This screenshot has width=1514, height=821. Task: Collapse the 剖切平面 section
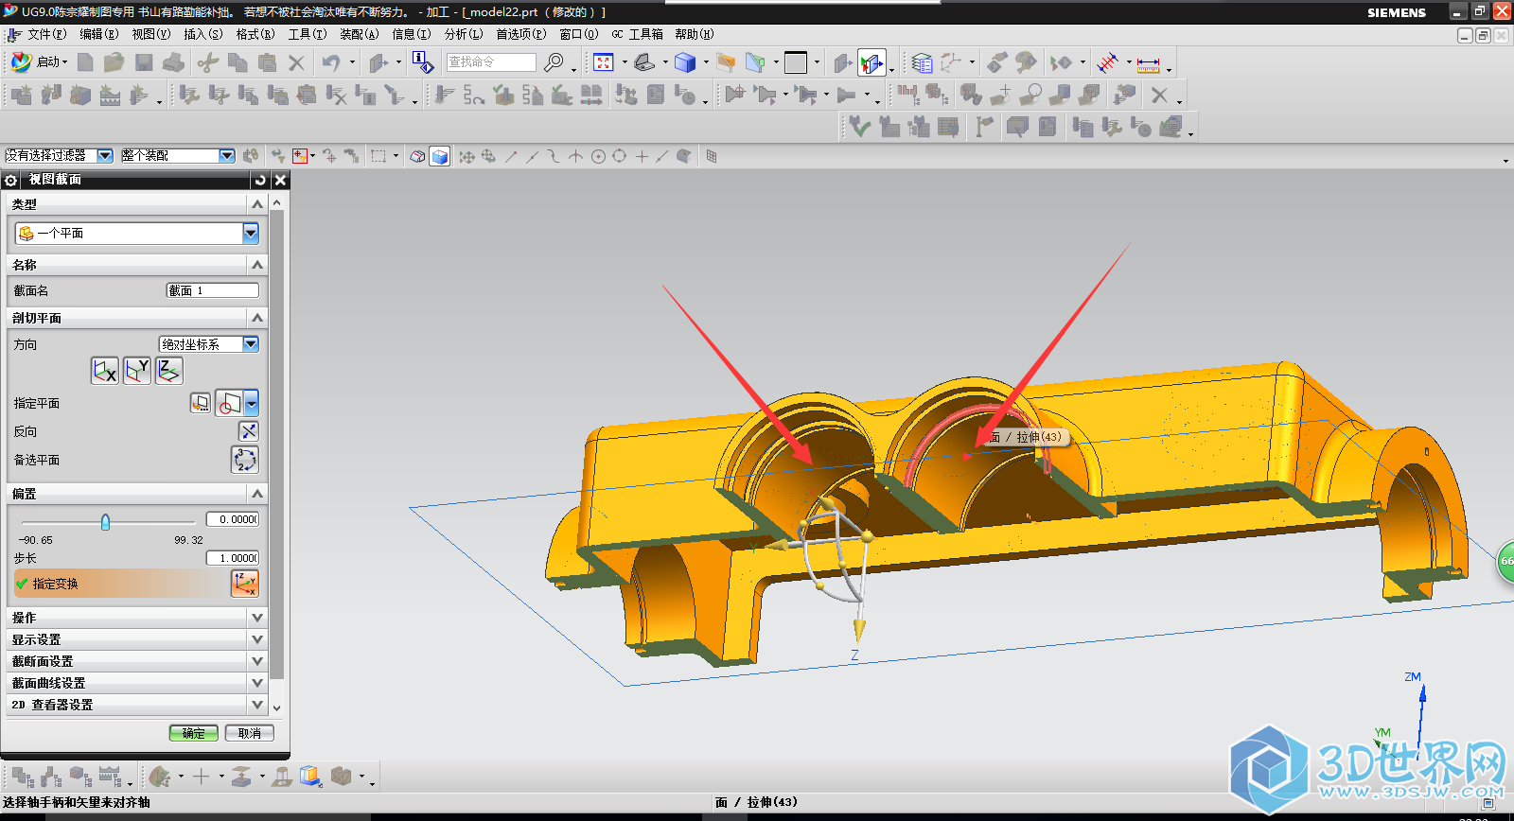pyautogui.click(x=256, y=318)
